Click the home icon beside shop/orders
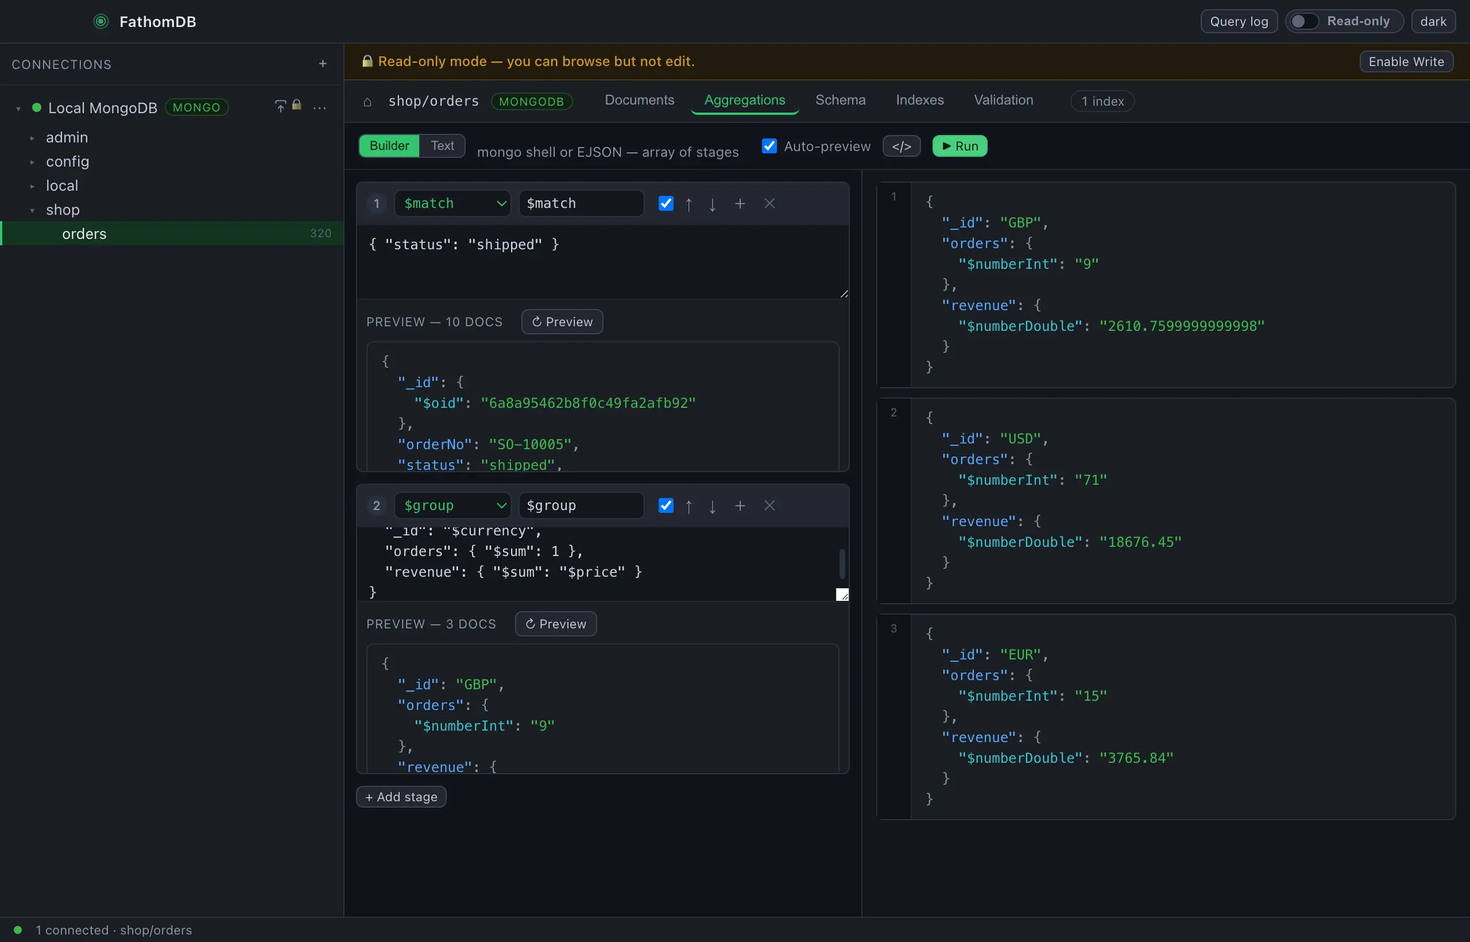The height and width of the screenshot is (942, 1470). (367, 102)
